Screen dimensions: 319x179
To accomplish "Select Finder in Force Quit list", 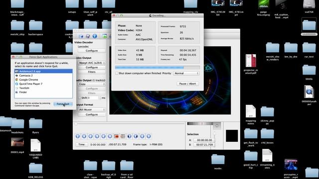I will pos(43,92).
